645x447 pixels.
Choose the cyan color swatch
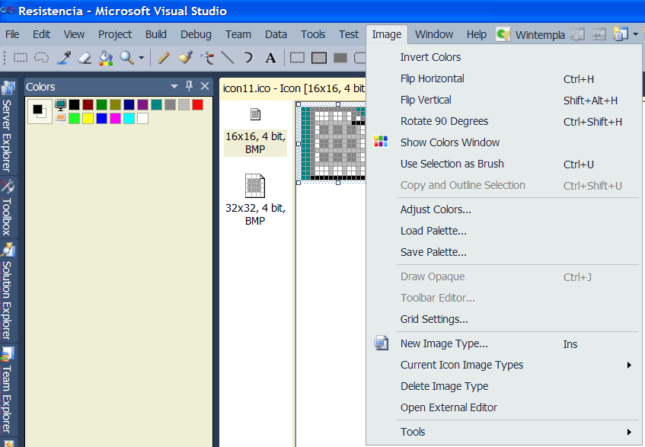(x=129, y=119)
